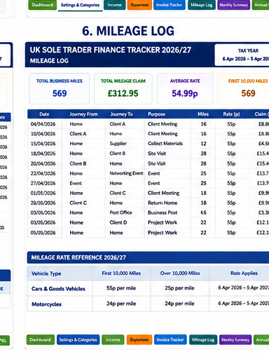
Task: Select the First 10,000 Miles card value
Action: point(248,93)
